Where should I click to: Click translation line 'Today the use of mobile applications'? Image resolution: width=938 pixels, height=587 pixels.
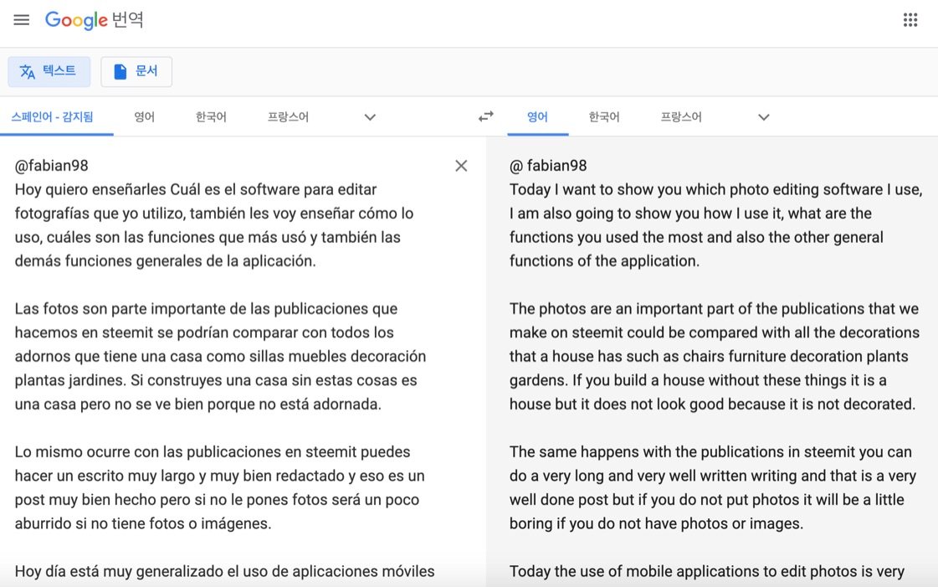[x=706, y=571]
